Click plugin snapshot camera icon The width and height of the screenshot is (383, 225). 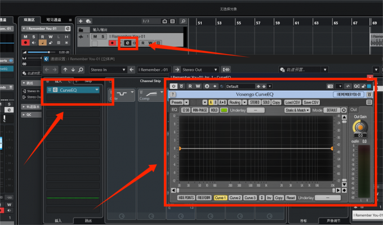pyautogui.click(x=330, y=86)
